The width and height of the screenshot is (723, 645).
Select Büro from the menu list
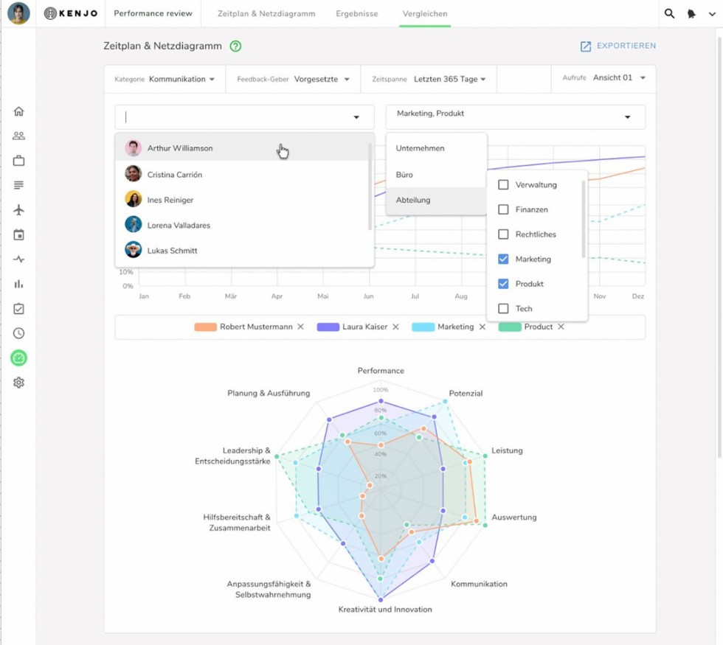404,175
